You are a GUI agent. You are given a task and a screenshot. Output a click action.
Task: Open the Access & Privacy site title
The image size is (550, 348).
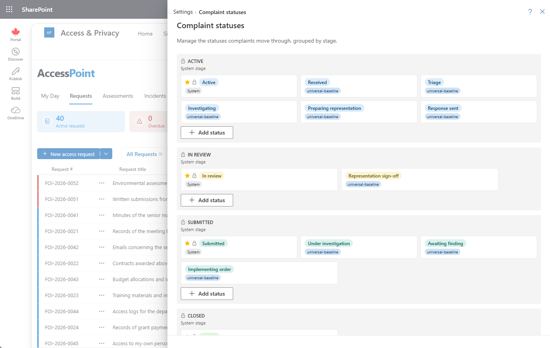(90, 33)
